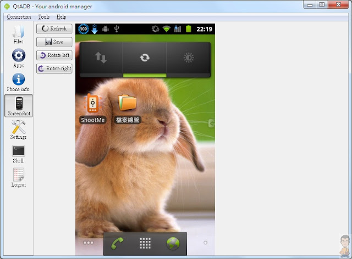Toggle mobile data arrows in power widget
This screenshot has width=352, height=259.
(x=101, y=58)
